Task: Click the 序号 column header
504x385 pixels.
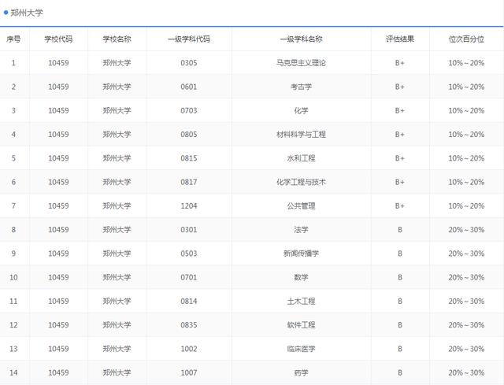Action: coord(13,39)
